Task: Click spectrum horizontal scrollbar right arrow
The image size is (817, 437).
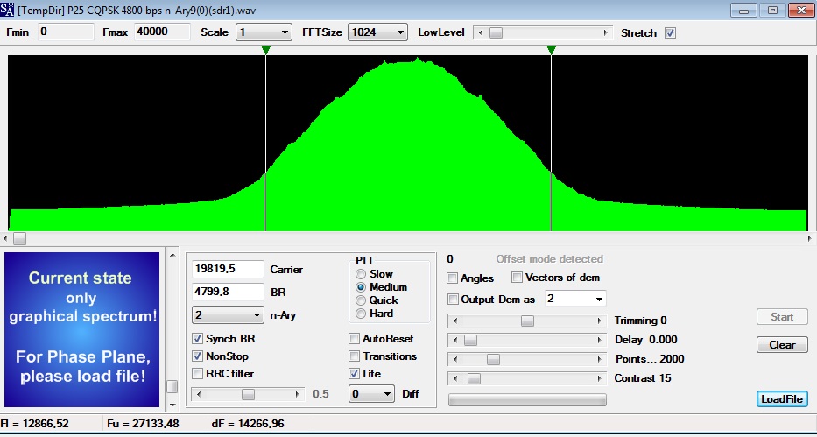Action: [812, 238]
